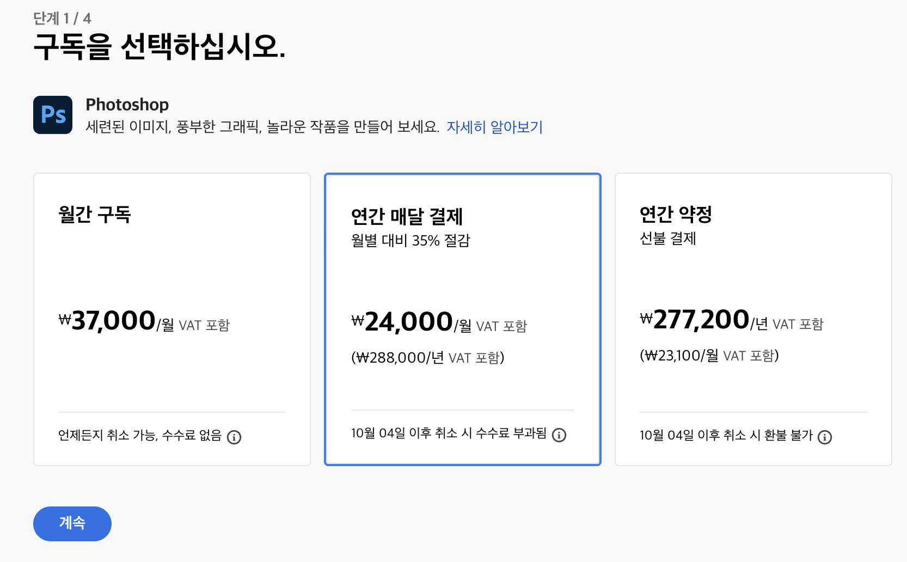Click the info icon about cancellation fee
The height and width of the screenshot is (562, 907).
click(x=559, y=435)
